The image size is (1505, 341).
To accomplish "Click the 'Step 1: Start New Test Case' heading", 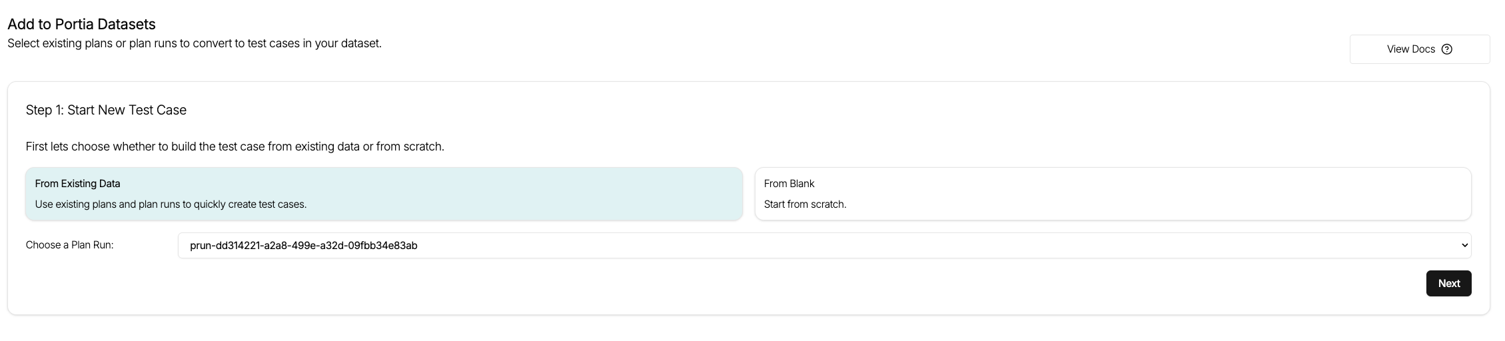I will coord(106,110).
